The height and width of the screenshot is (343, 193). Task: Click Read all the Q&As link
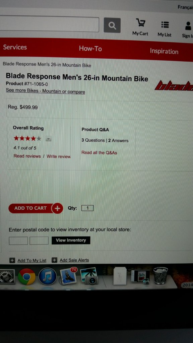[99, 153]
